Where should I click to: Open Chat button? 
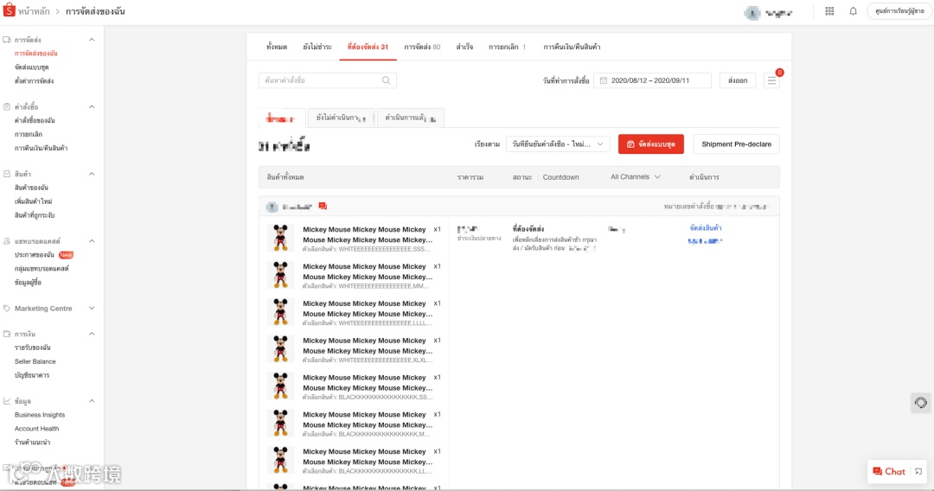889,471
